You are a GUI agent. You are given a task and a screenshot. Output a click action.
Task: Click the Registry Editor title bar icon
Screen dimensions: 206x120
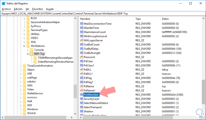tap(4, 3)
